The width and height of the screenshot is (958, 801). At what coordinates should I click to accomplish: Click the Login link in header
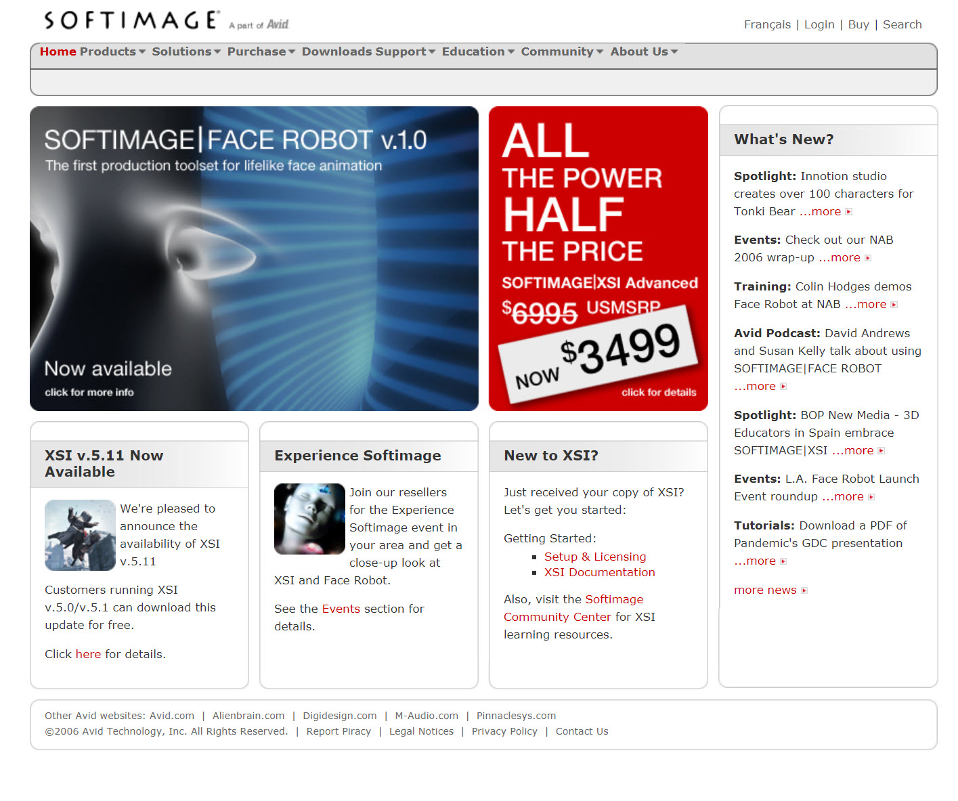point(819,24)
